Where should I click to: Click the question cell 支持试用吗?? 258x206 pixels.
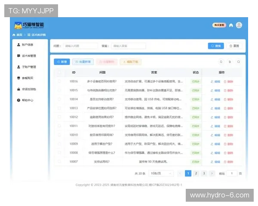[x=101, y=162]
